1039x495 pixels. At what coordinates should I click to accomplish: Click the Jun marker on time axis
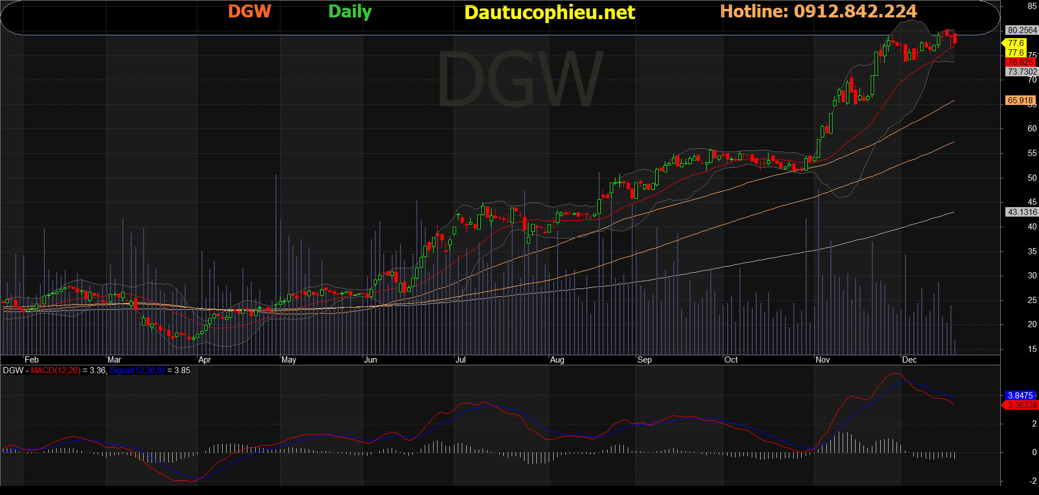pos(370,360)
